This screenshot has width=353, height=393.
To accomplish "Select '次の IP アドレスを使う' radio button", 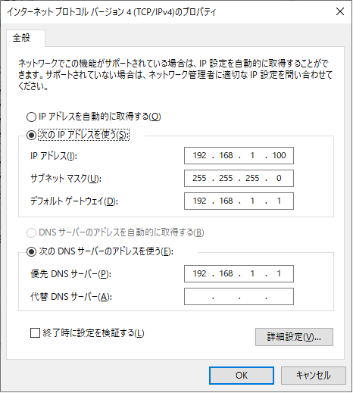I will tap(31, 135).
